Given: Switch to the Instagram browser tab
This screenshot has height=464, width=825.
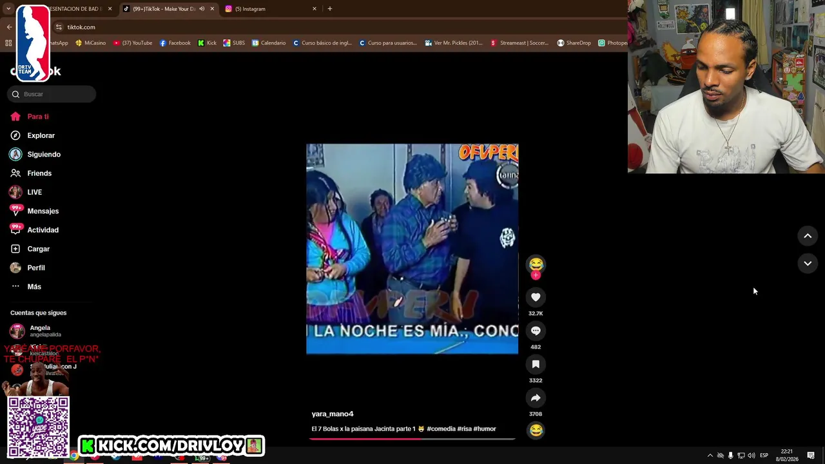Looking at the screenshot, I should pyautogui.click(x=269, y=9).
